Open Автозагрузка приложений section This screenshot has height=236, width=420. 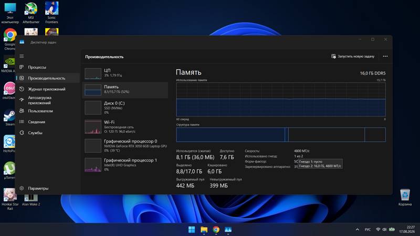coord(48,100)
